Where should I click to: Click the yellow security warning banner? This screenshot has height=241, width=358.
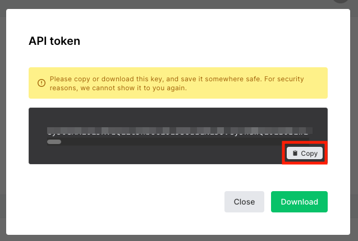[178, 83]
